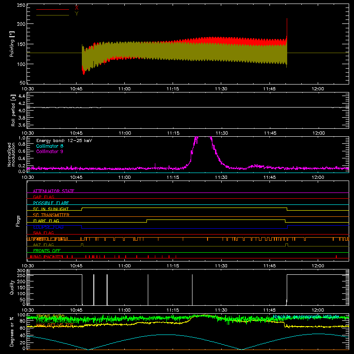
Task: Click the A4Z_FLAG label
Action: pyautogui.click(x=43, y=245)
